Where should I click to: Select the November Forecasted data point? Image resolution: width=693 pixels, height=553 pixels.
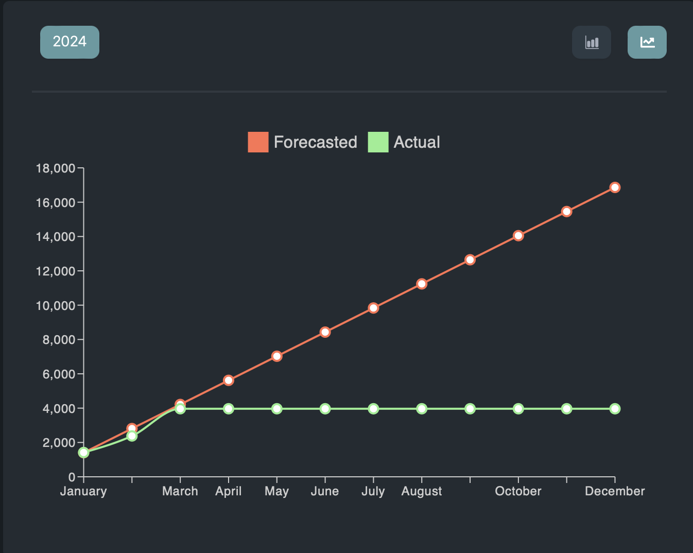(567, 212)
